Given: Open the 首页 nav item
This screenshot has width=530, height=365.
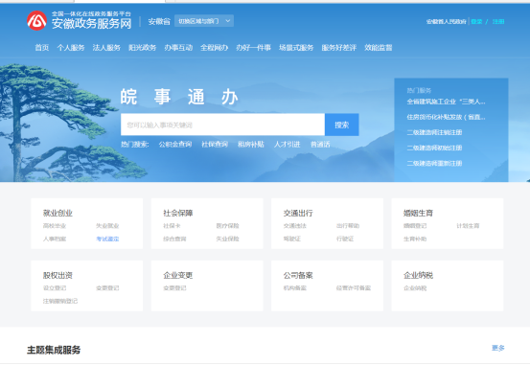Looking at the screenshot, I should 42,48.
